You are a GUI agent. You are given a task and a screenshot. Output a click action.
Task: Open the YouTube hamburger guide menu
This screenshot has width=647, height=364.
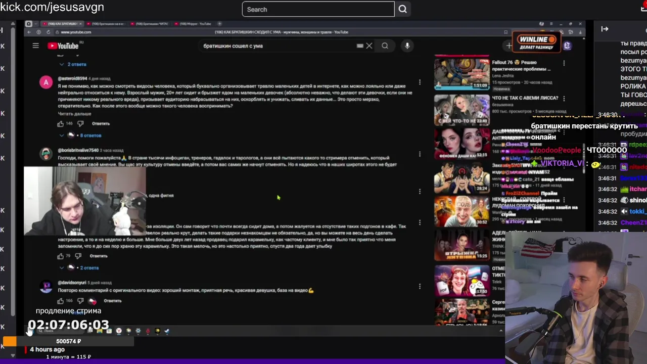[x=35, y=45]
